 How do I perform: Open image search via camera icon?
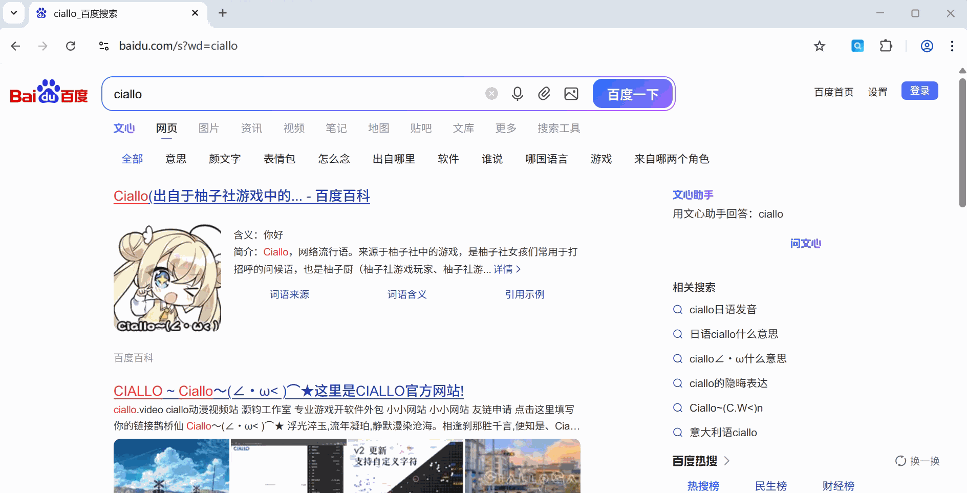click(x=571, y=94)
